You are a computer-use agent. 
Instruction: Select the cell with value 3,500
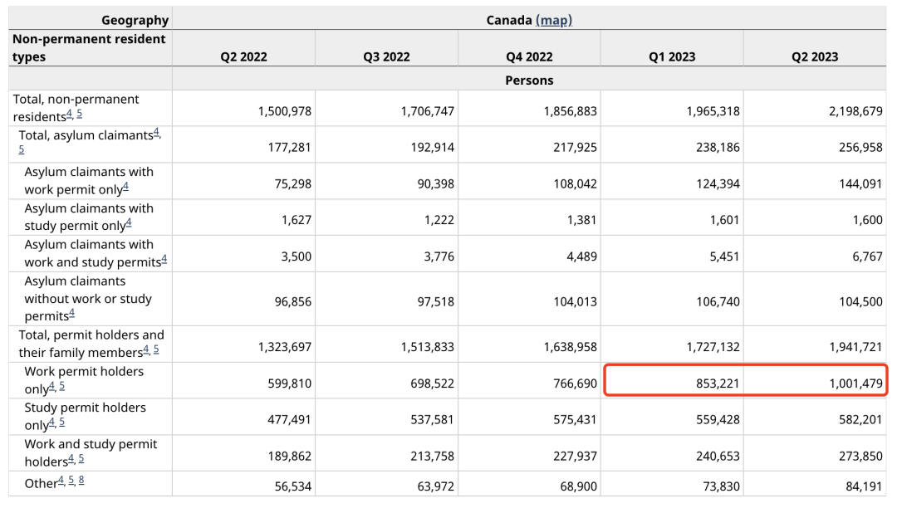click(x=243, y=254)
